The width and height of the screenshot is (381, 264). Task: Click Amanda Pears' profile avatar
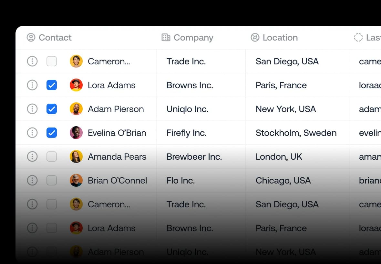pos(76,156)
